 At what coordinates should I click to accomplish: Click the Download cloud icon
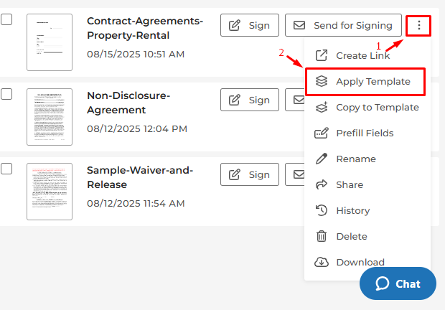pyautogui.click(x=322, y=262)
